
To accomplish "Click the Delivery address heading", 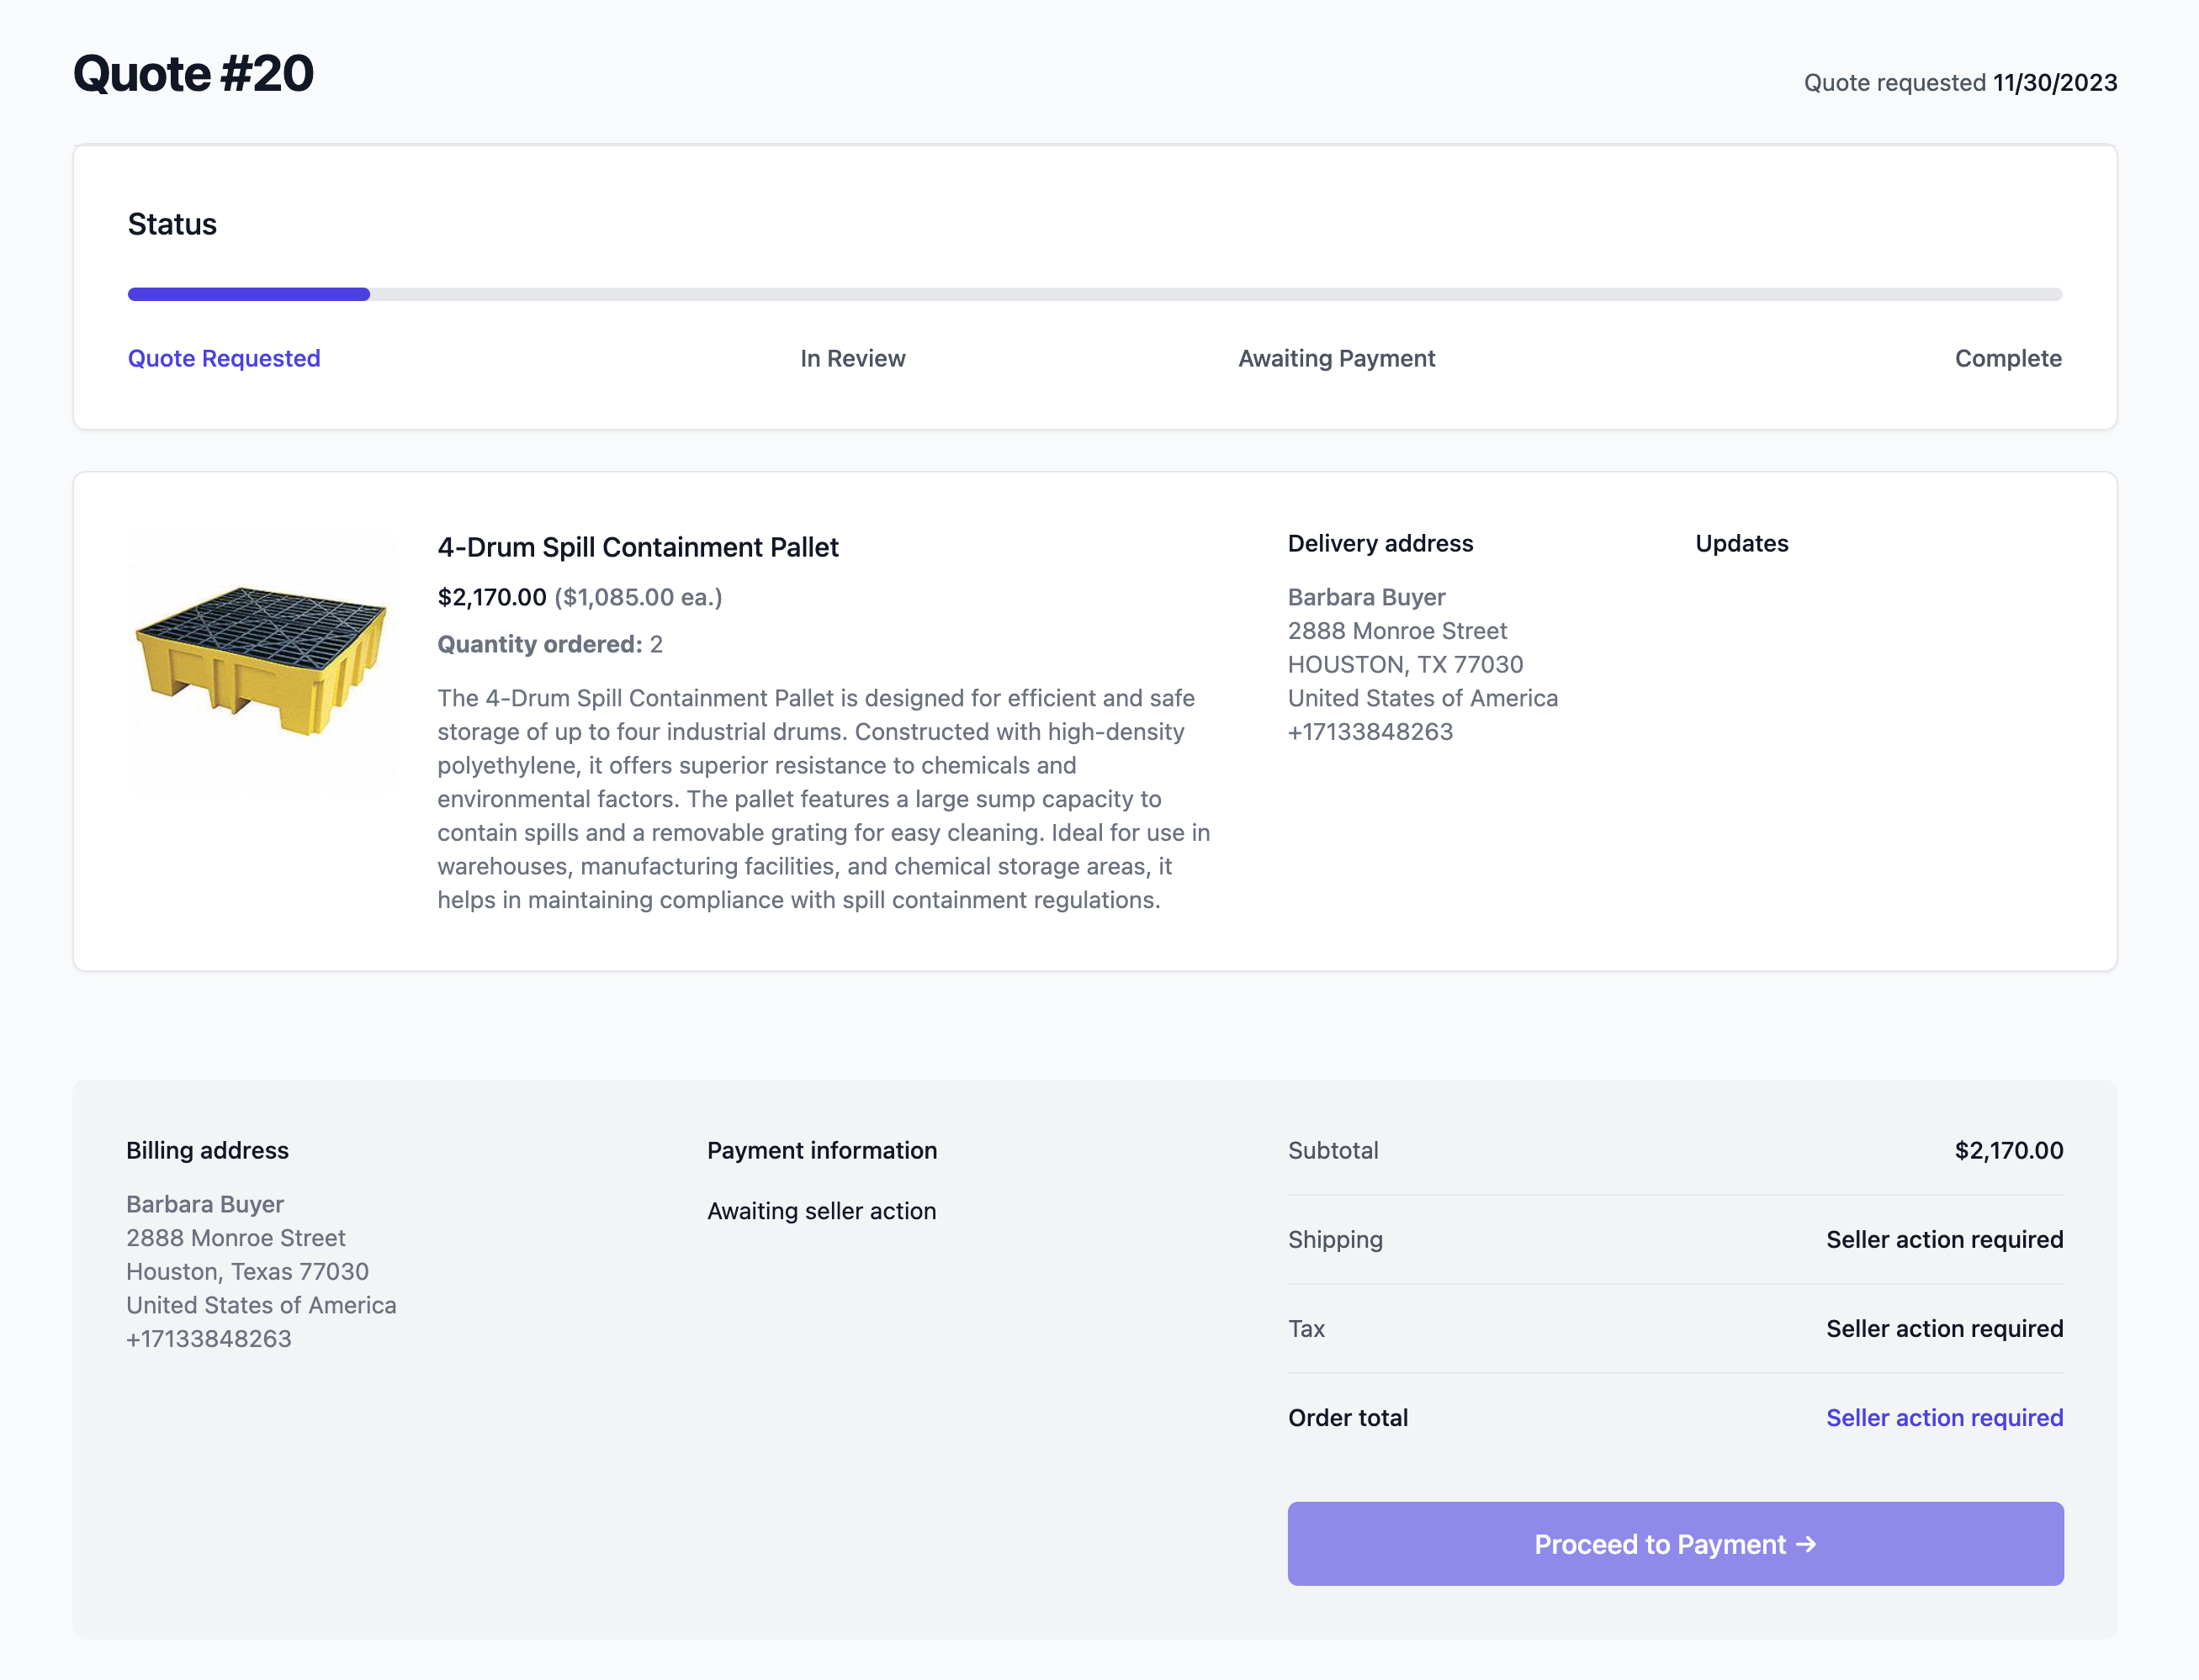I will click(x=1380, y=543).
